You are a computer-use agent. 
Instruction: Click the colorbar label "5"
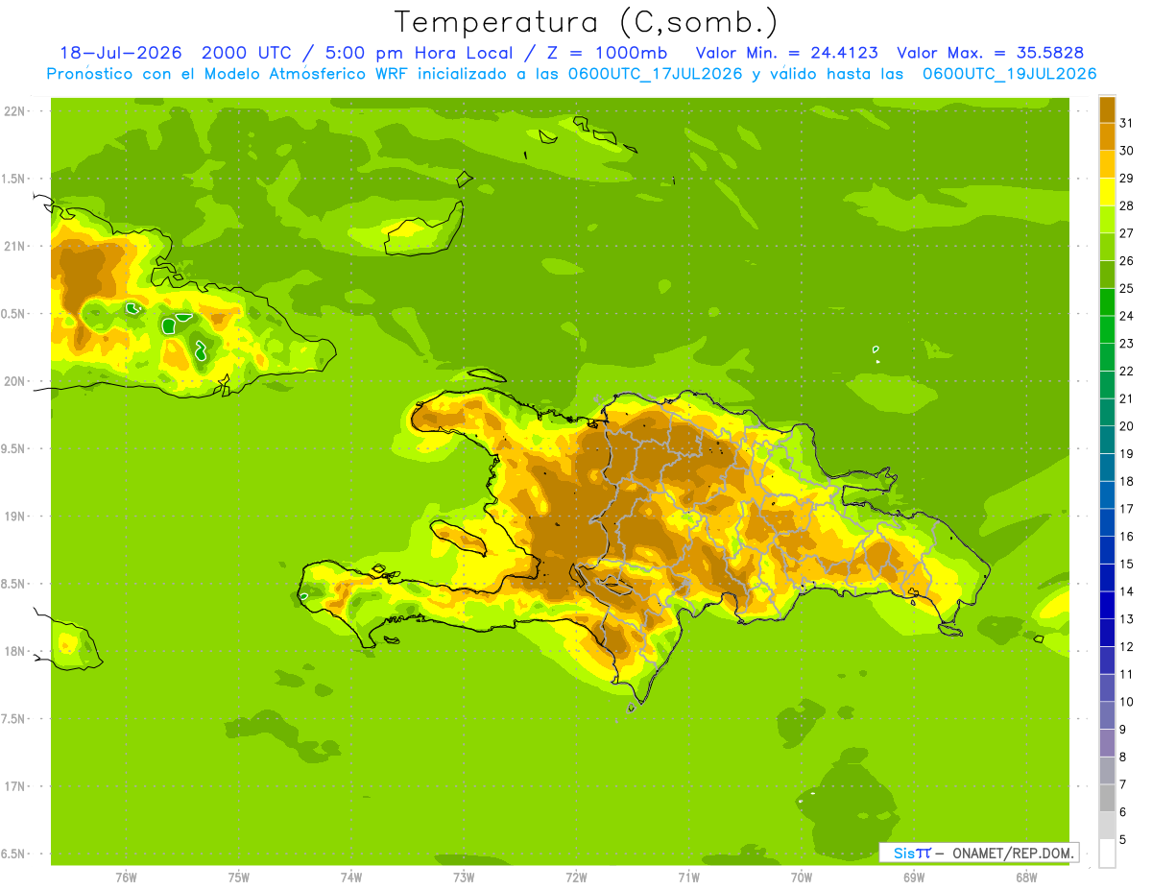(1123, 839)
